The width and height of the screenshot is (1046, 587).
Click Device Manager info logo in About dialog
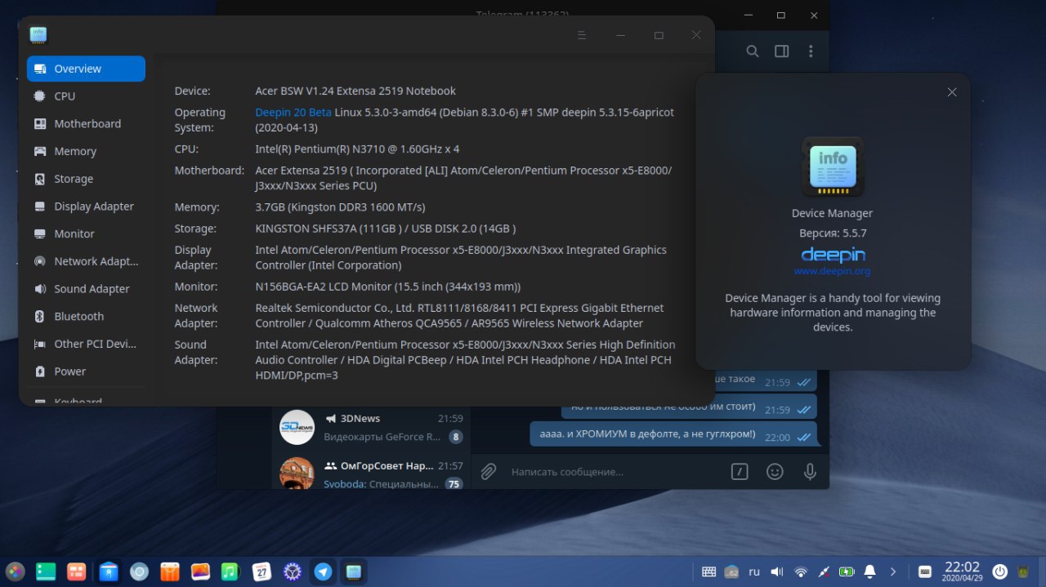pos(833,167)
